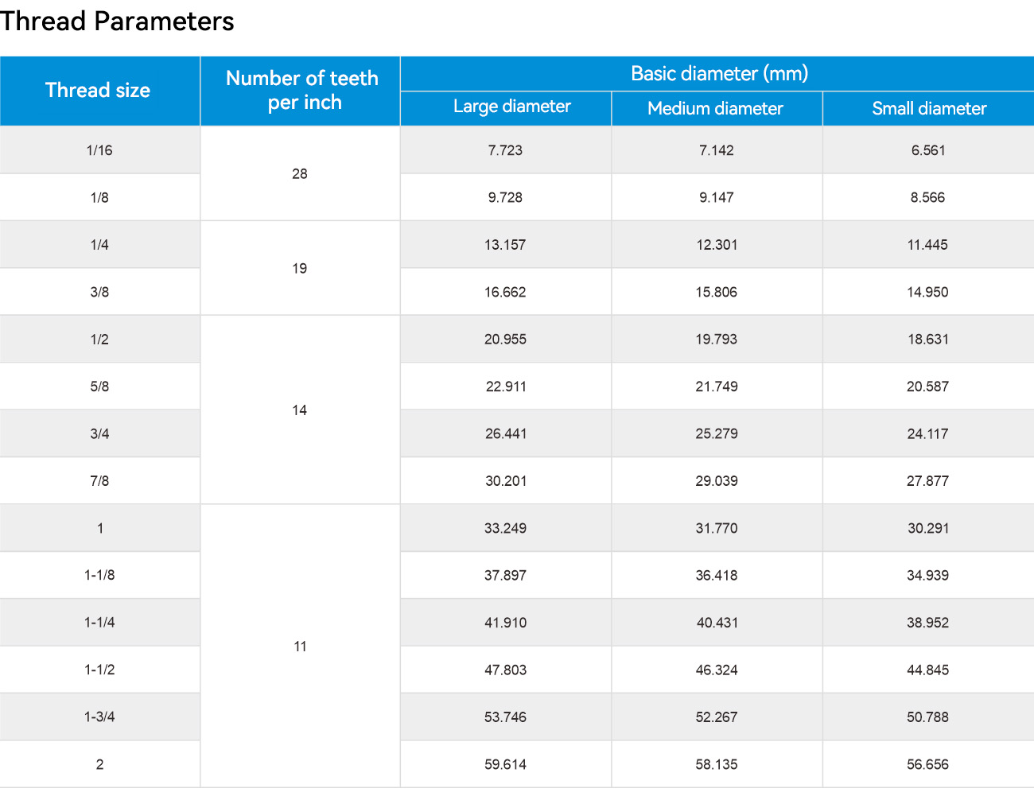Click the 3/8 thread size cell
This screenshot has height=800, width=1034.
coord(99,292)
